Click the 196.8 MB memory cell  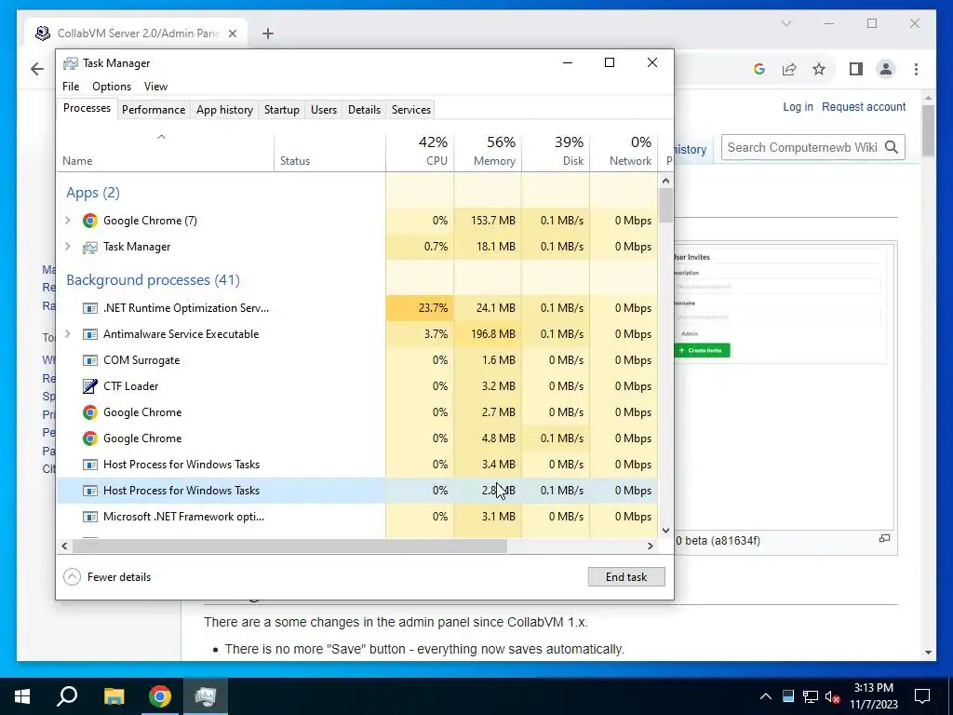(488, 334)
